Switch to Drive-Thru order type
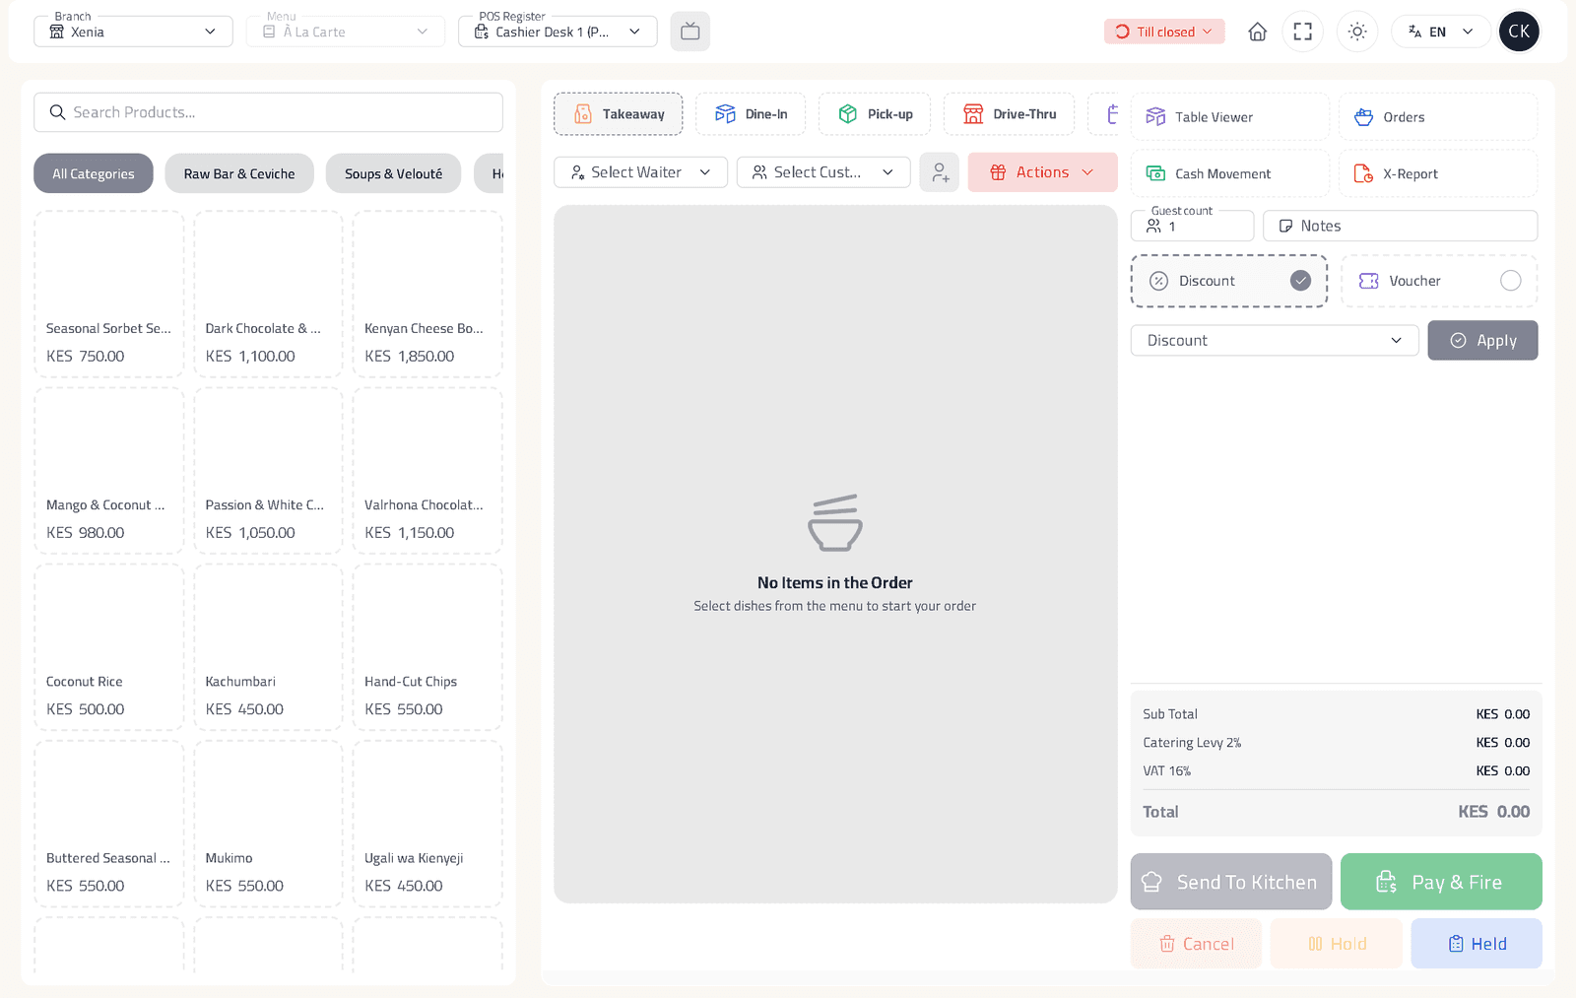The width and height of the screenshot is (1576, 998). pos(1010,114)
